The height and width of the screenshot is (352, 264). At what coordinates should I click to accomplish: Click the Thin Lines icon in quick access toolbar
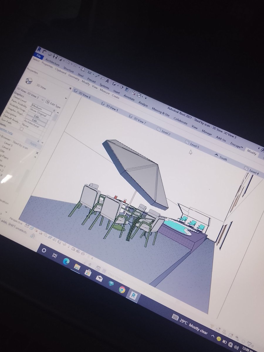127,90
